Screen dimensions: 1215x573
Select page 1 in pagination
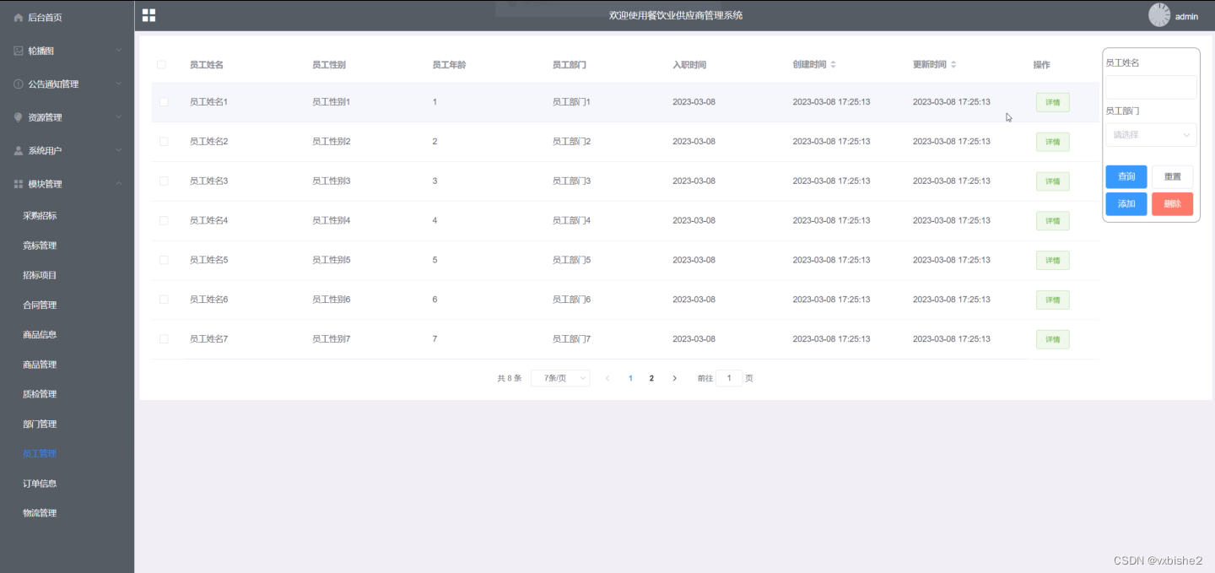[x=630, y=379]
